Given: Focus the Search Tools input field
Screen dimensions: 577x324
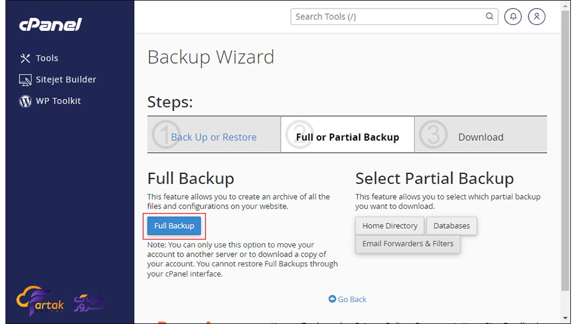Looking at the screenshot, I should pos(389,17).
